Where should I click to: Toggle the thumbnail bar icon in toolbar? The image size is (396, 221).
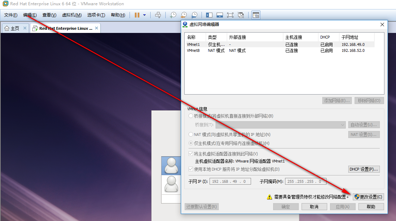point(220,15)
